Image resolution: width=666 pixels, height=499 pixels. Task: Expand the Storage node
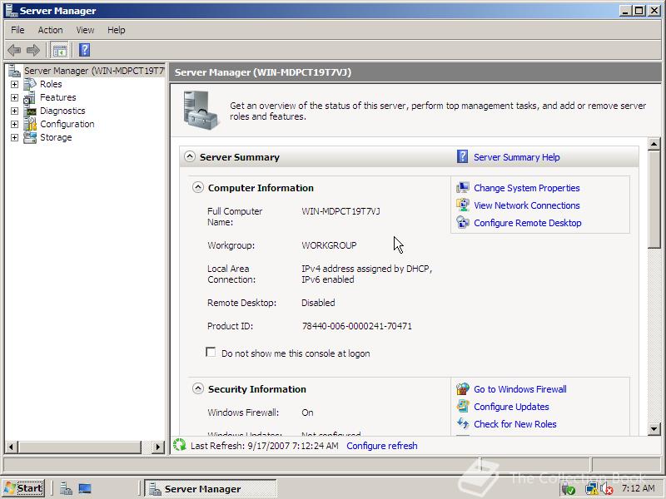pos(14,137)
